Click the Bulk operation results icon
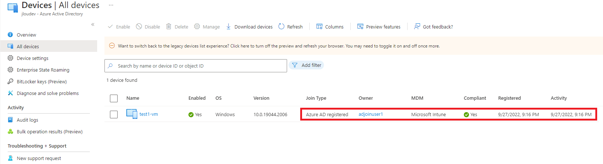This screenshot has width=603, height=164. click(x=10, y=131)
